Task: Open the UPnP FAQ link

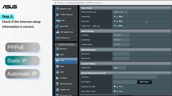Action: click(x=96, y=26)
